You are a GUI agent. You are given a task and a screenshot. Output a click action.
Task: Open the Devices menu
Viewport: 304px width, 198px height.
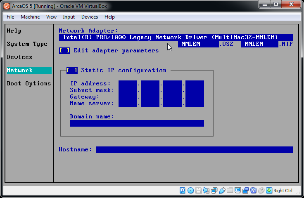tap(90, 17)
